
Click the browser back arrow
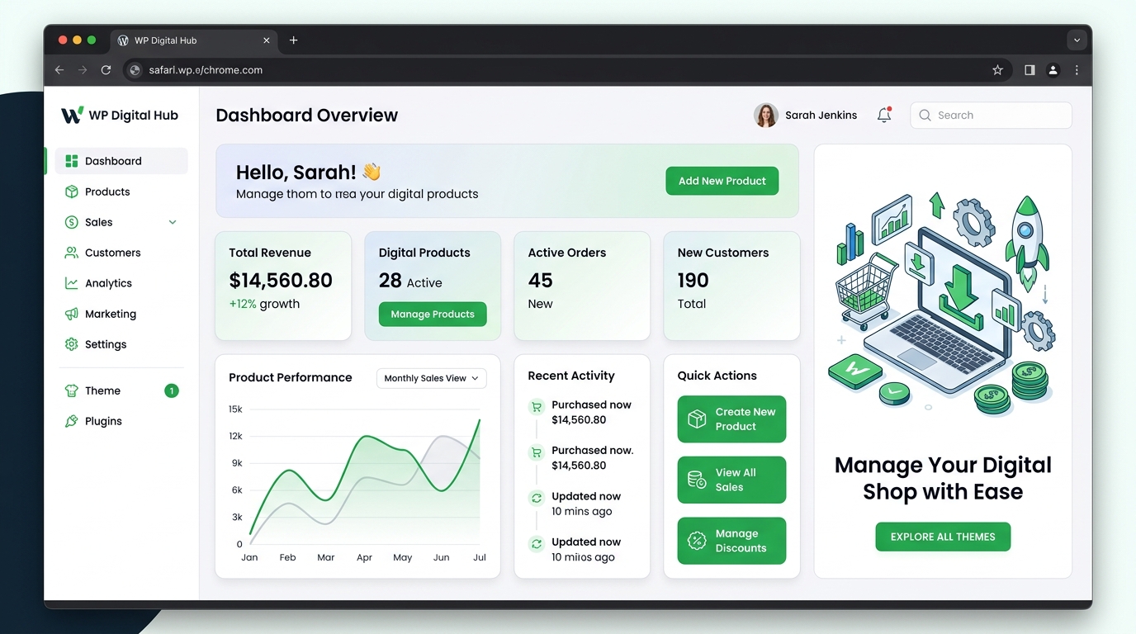(59, 70)
